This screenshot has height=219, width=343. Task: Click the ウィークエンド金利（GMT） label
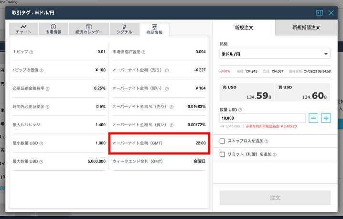(138, 162)
